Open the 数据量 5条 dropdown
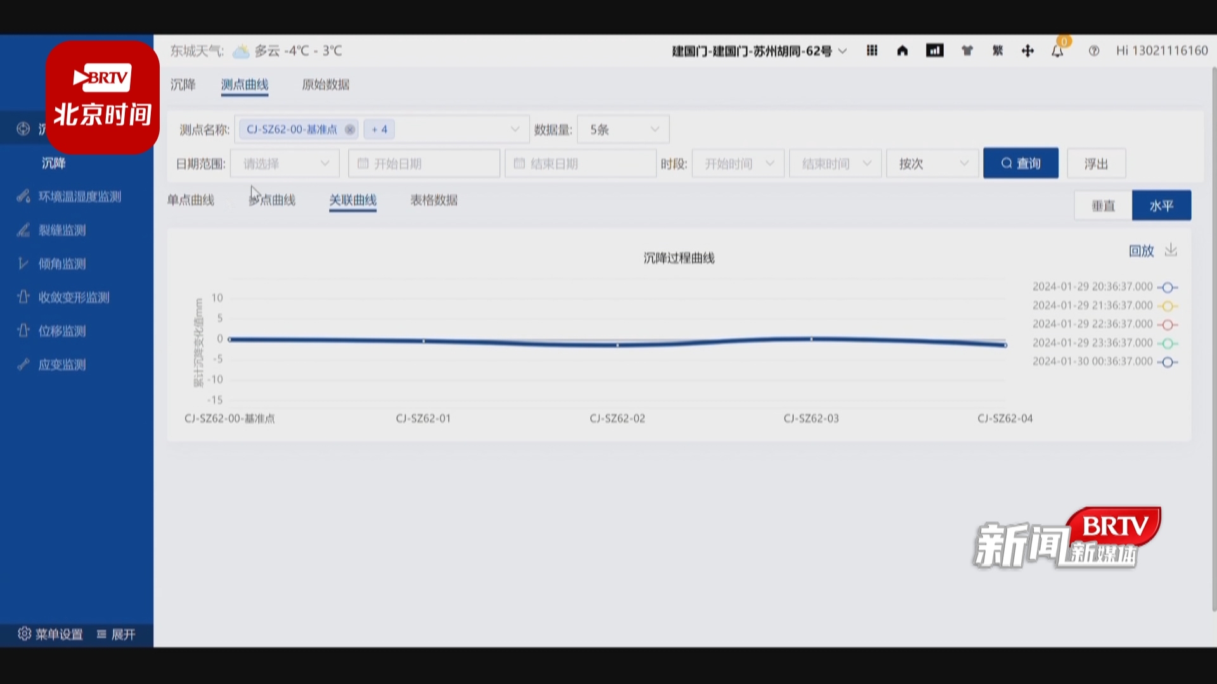This screenshot has width=1217, height=684. [623, 129]
